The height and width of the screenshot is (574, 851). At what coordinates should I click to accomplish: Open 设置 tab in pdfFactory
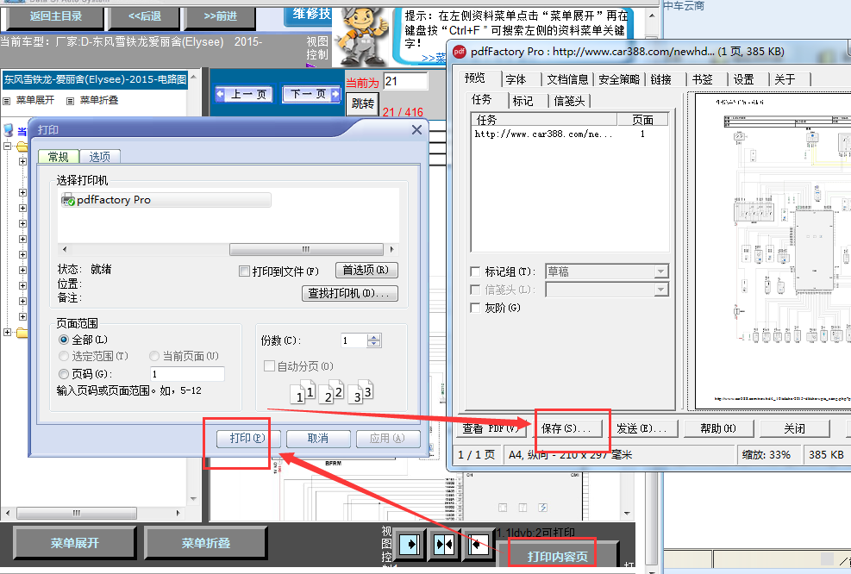743,80
